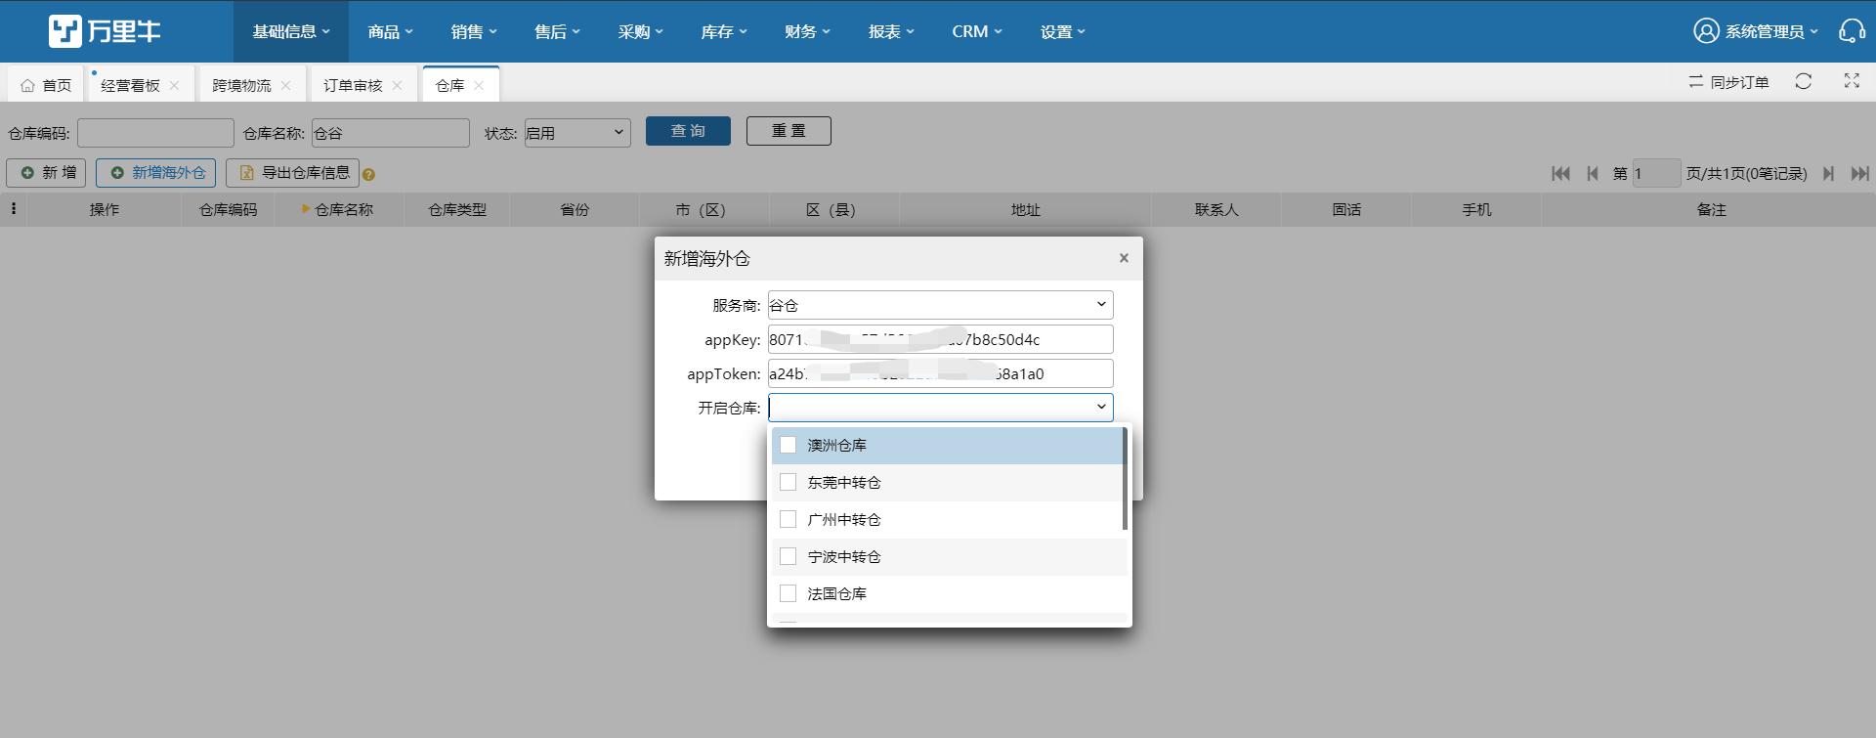This screenshot has width=1876, height=738.
Task: Check the 澳洲仓库 checkbox
Action: (789, 445)
